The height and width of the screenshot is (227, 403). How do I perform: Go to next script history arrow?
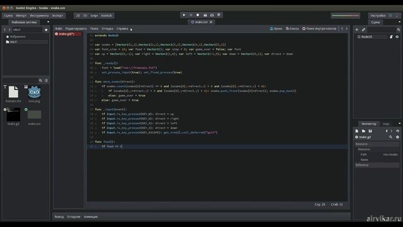347,28
